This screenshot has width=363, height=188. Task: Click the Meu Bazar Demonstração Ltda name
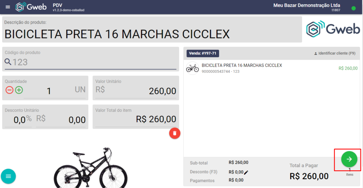[x=307, y=5]
